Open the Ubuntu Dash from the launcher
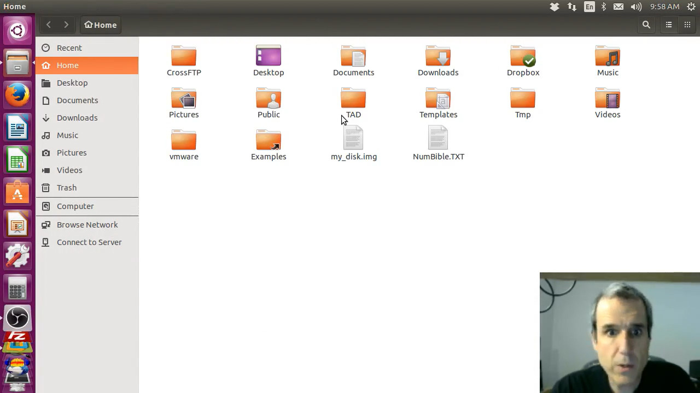This screenshot has height=393, width=700. (17, 31)
